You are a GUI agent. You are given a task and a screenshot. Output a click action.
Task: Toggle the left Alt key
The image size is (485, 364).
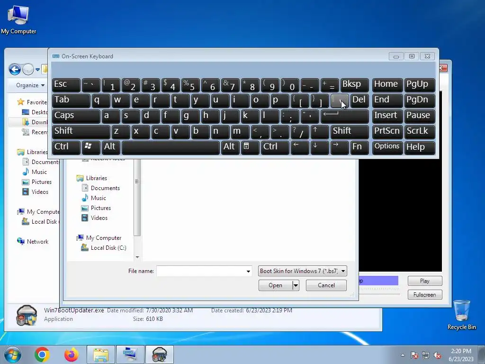[x=111, y=147]
